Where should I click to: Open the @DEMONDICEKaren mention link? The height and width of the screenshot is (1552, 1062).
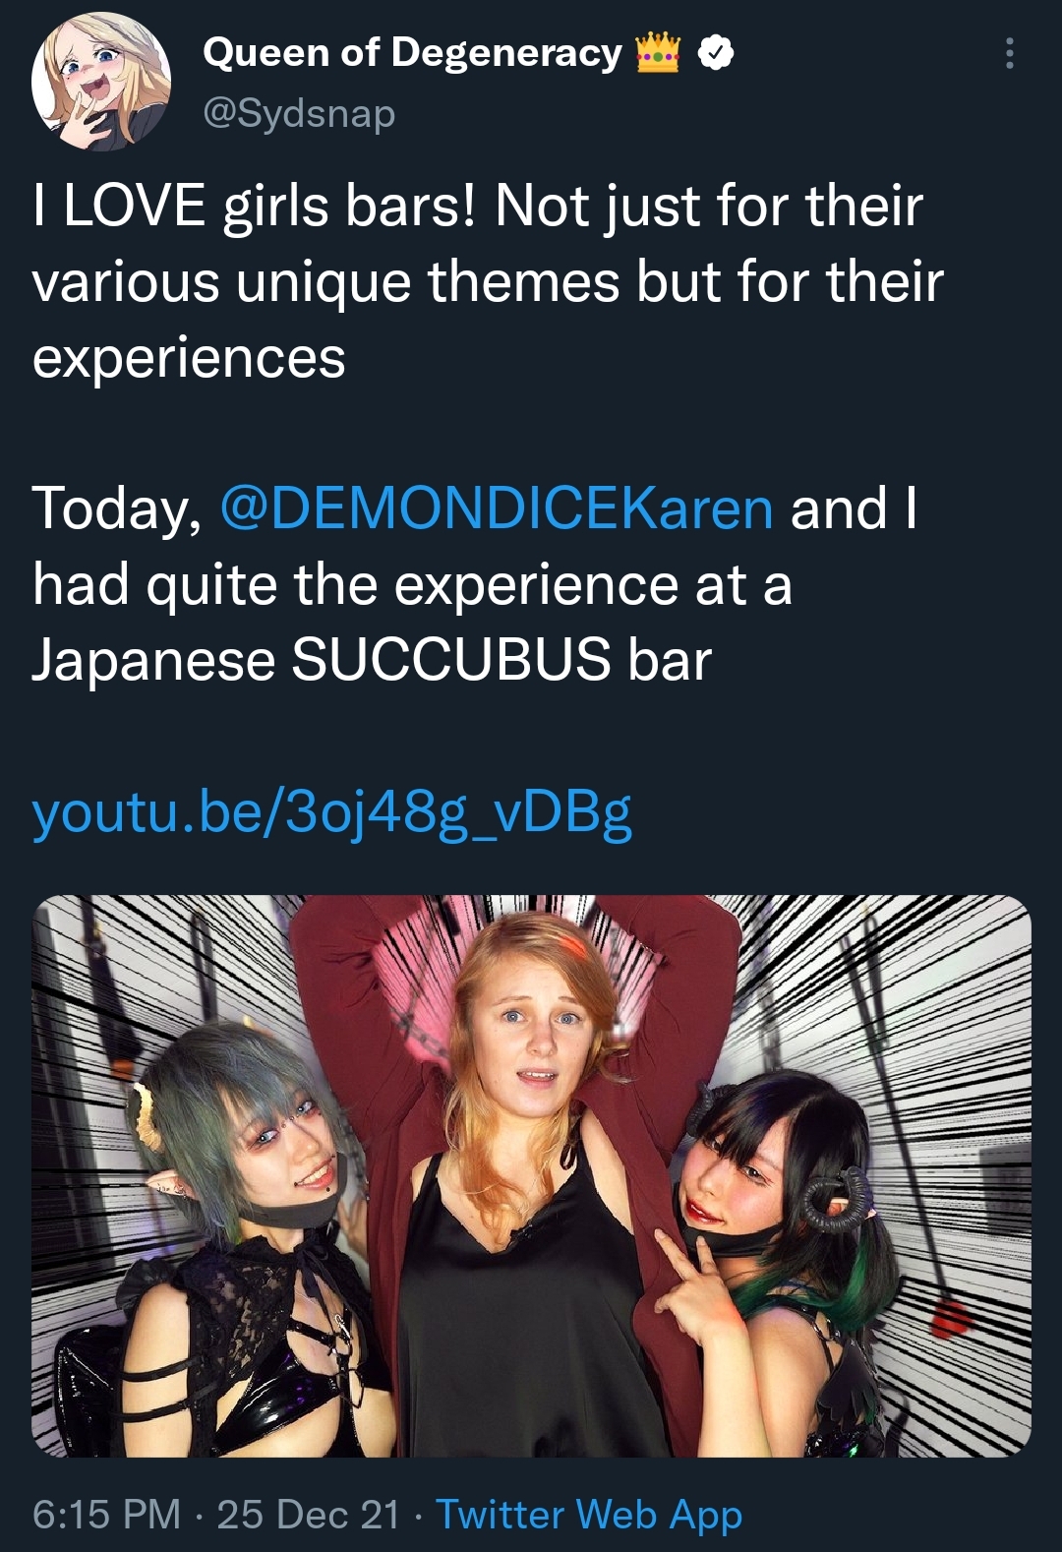tap(497, 508)
